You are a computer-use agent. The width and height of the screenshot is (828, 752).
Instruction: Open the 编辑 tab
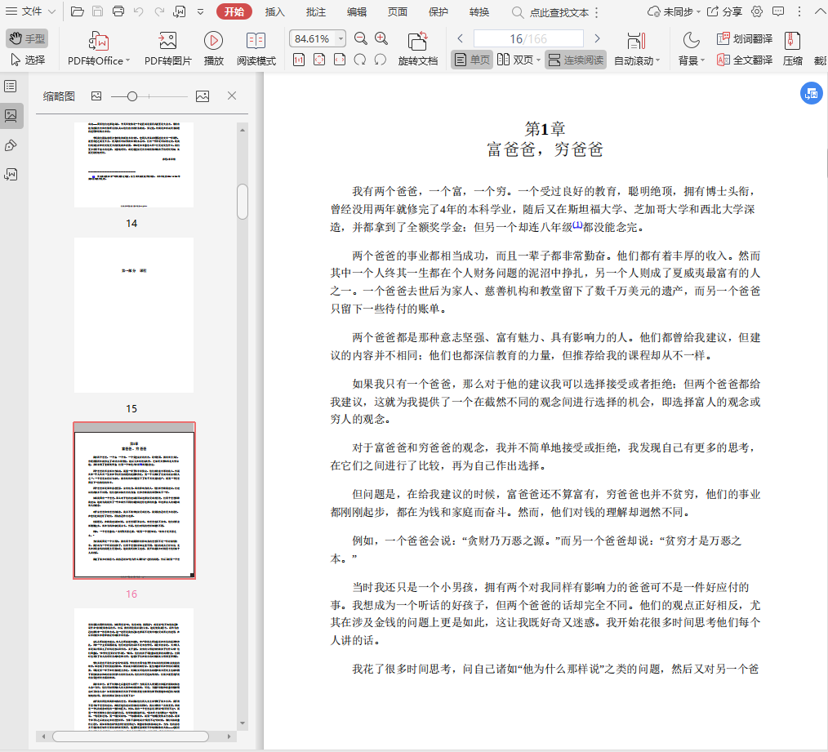357,11
